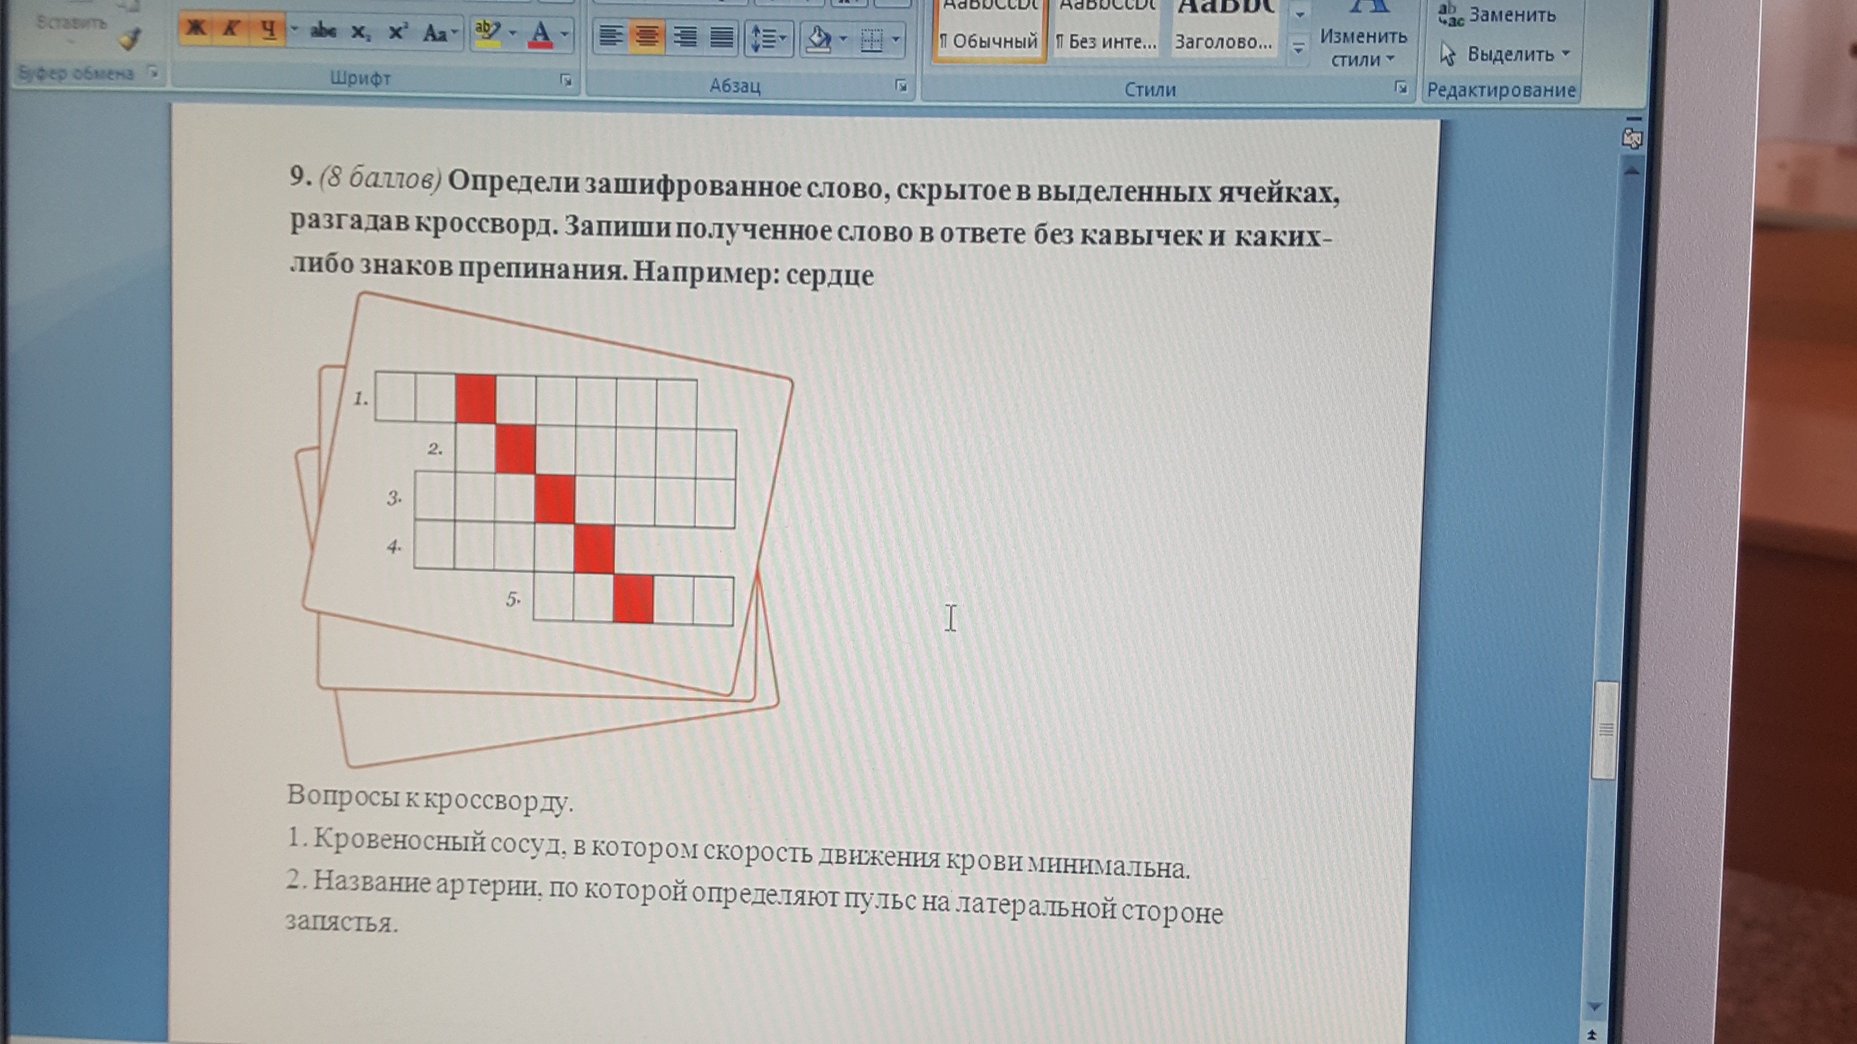
Task: Open shading color dropdown arrow
Action: click(x=844, y=39)
